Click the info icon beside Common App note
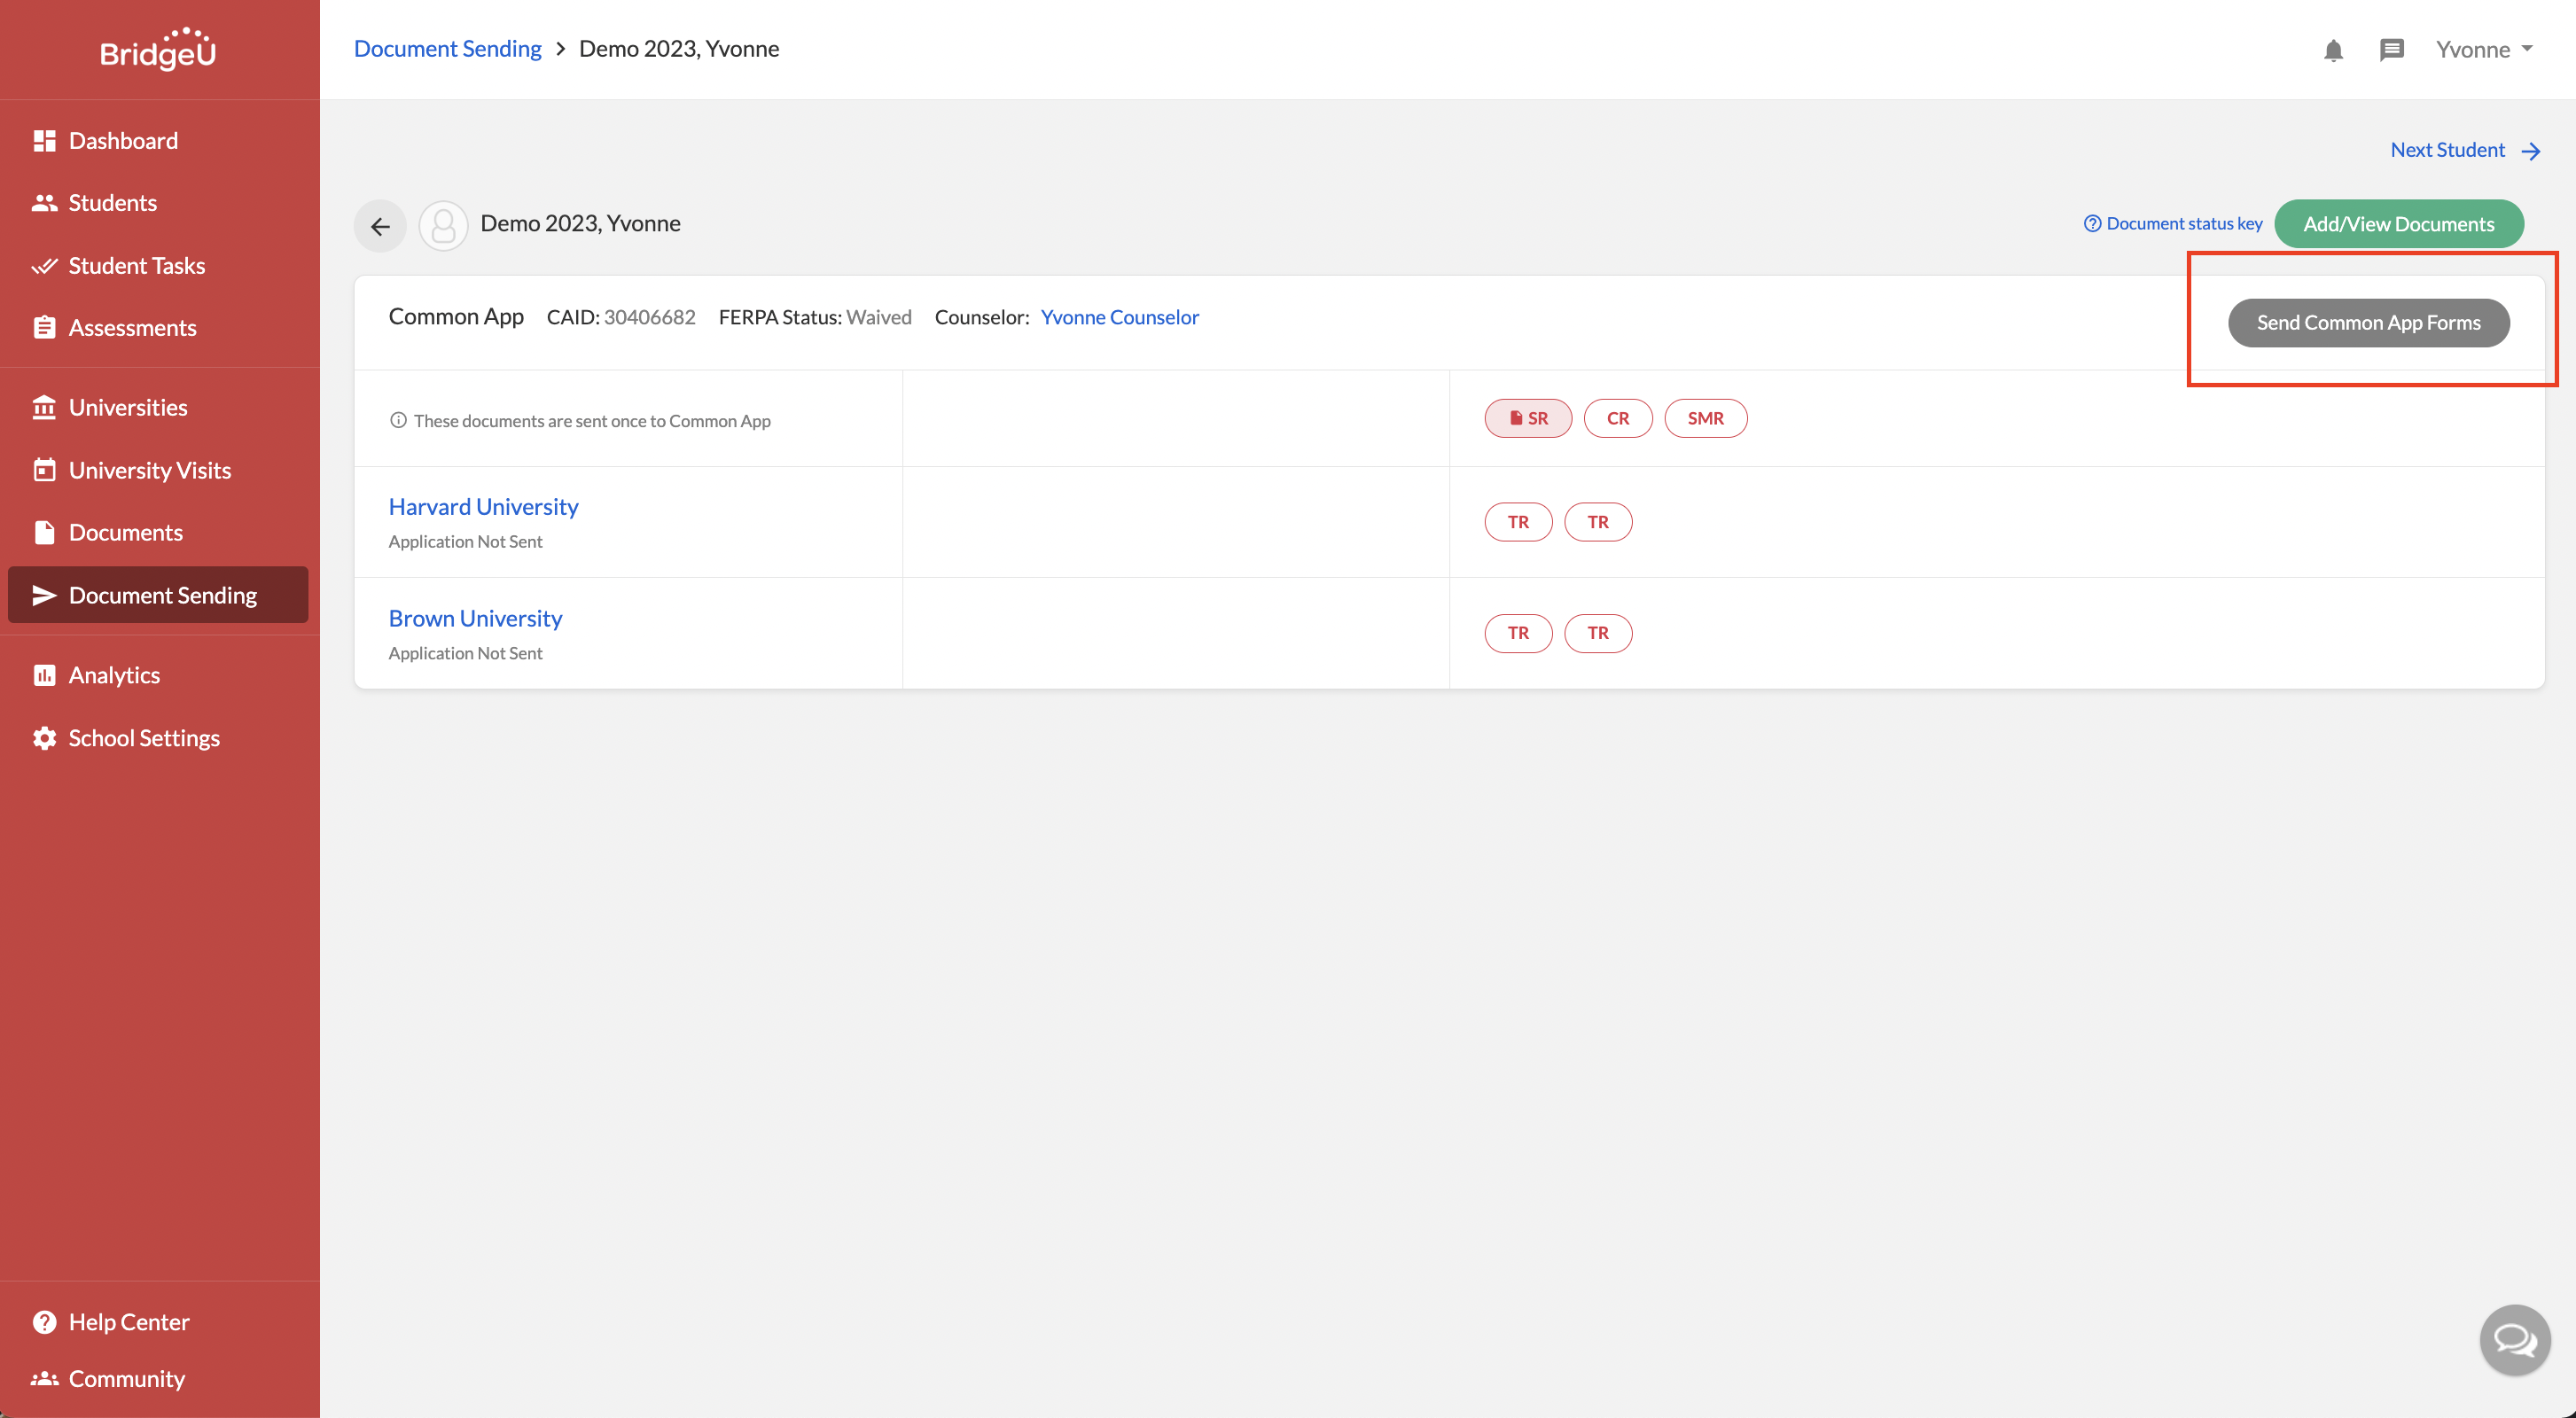Image resolution: width=2576 pixels, height=1418 pixels. tap(398, 420)
